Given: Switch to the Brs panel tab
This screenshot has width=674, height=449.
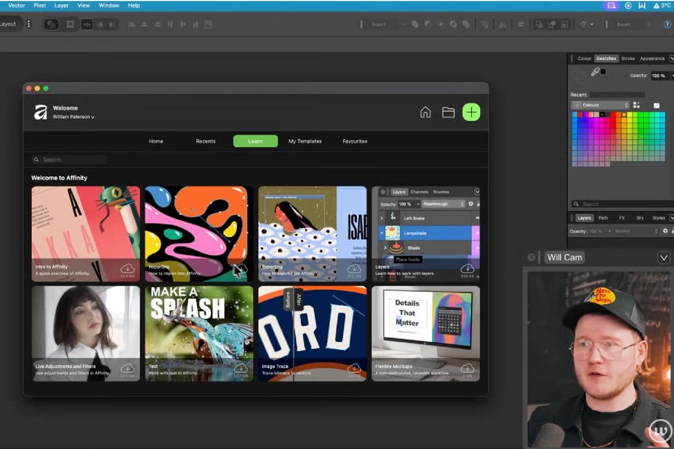Looking at the screenshot, I should click(x=640, y=218).
